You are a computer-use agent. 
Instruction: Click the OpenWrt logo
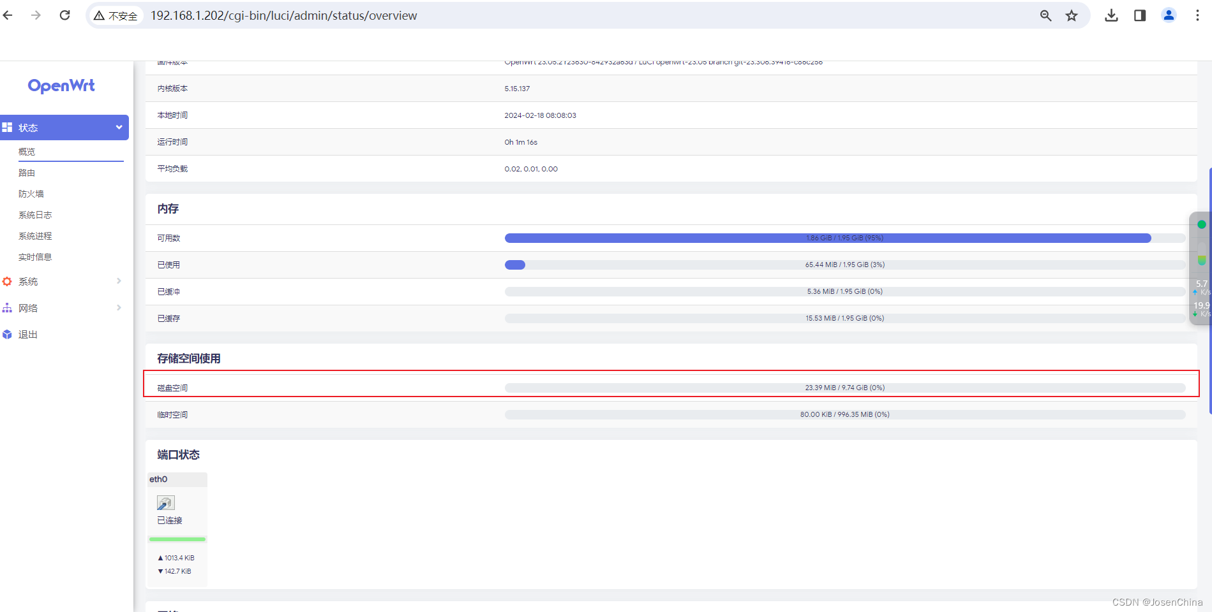(x=61, y=85)
